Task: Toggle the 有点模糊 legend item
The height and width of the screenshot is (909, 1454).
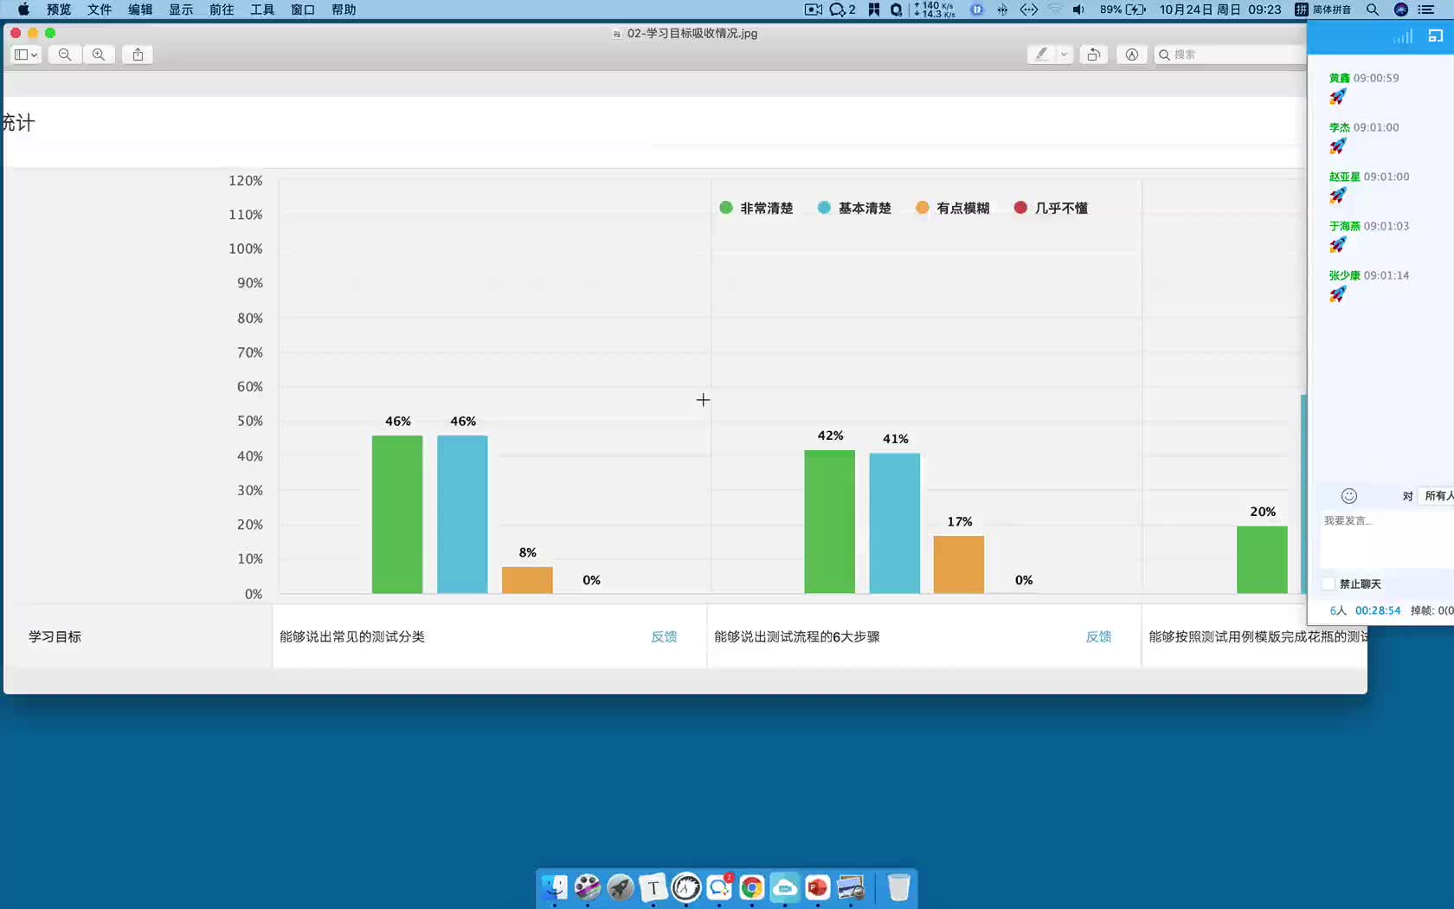Action: (x=952, y=208)
